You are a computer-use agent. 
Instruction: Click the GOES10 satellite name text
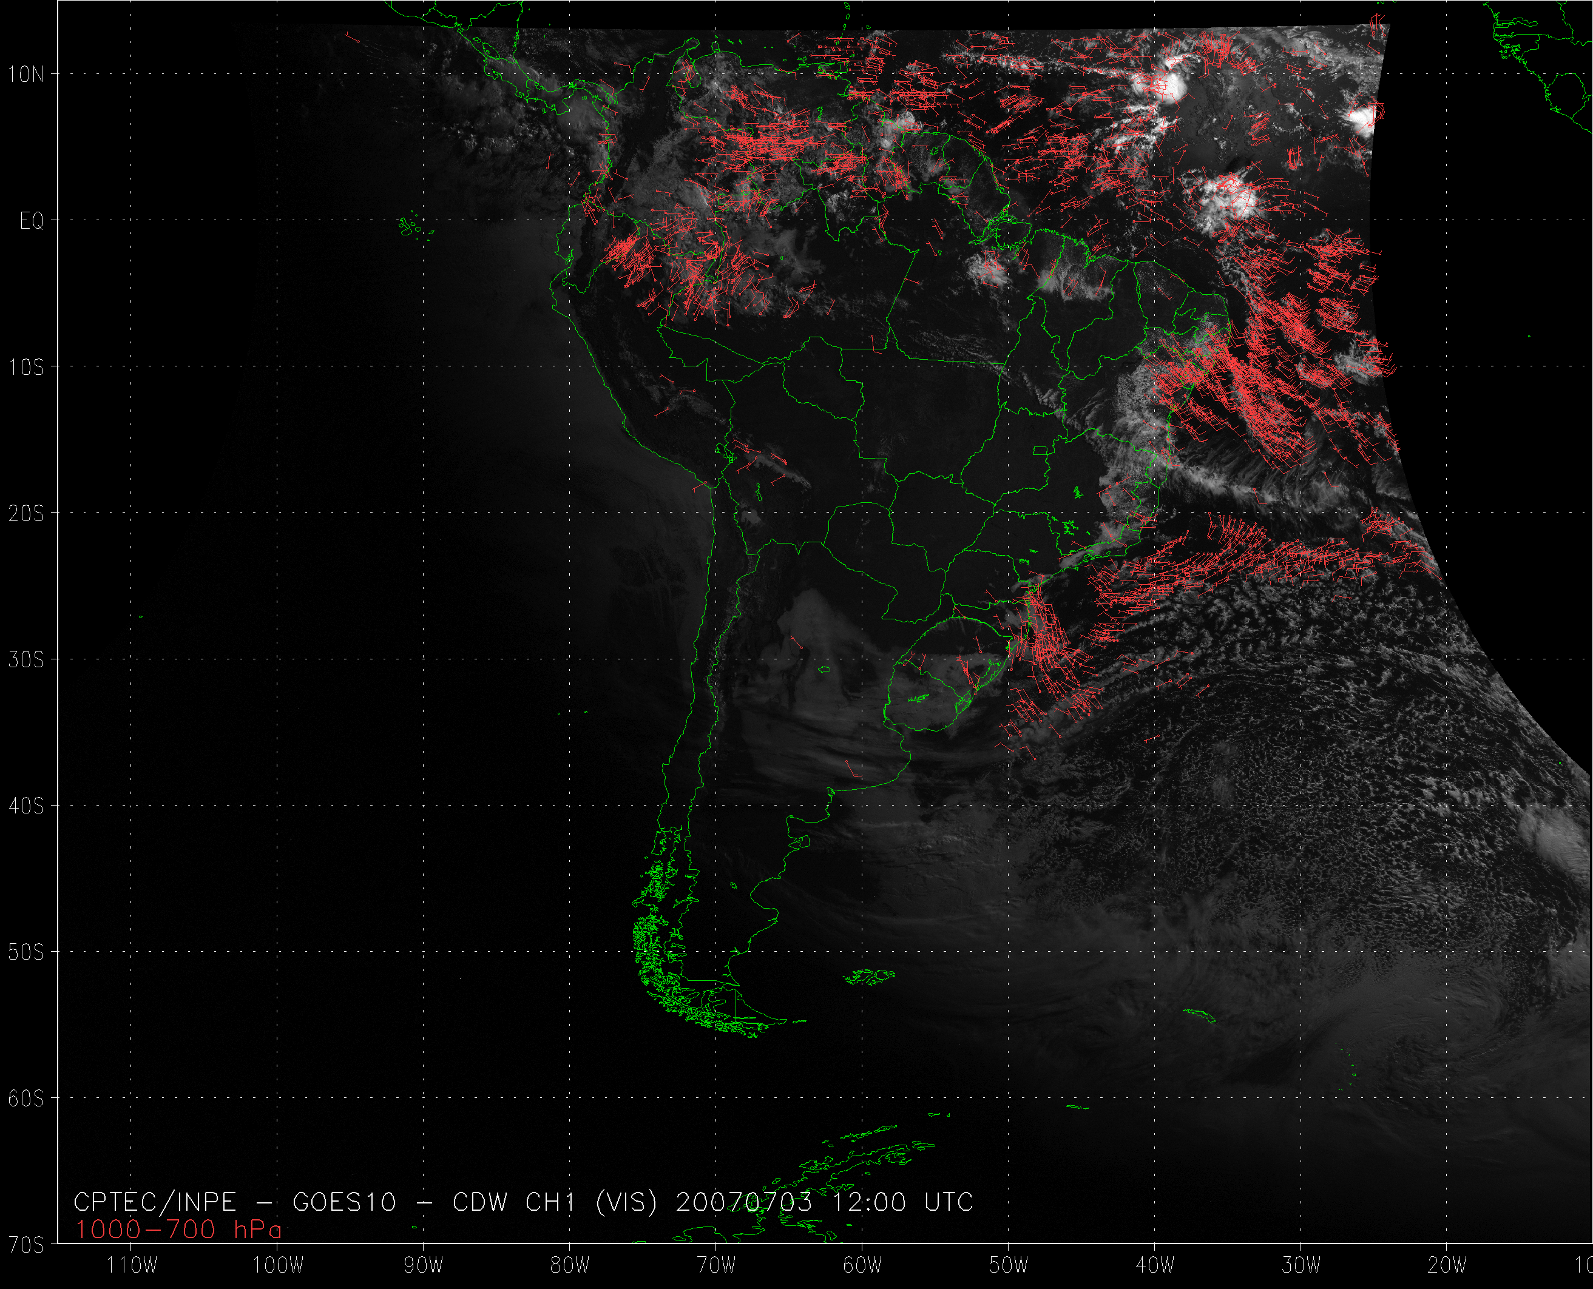(345, 1202)
